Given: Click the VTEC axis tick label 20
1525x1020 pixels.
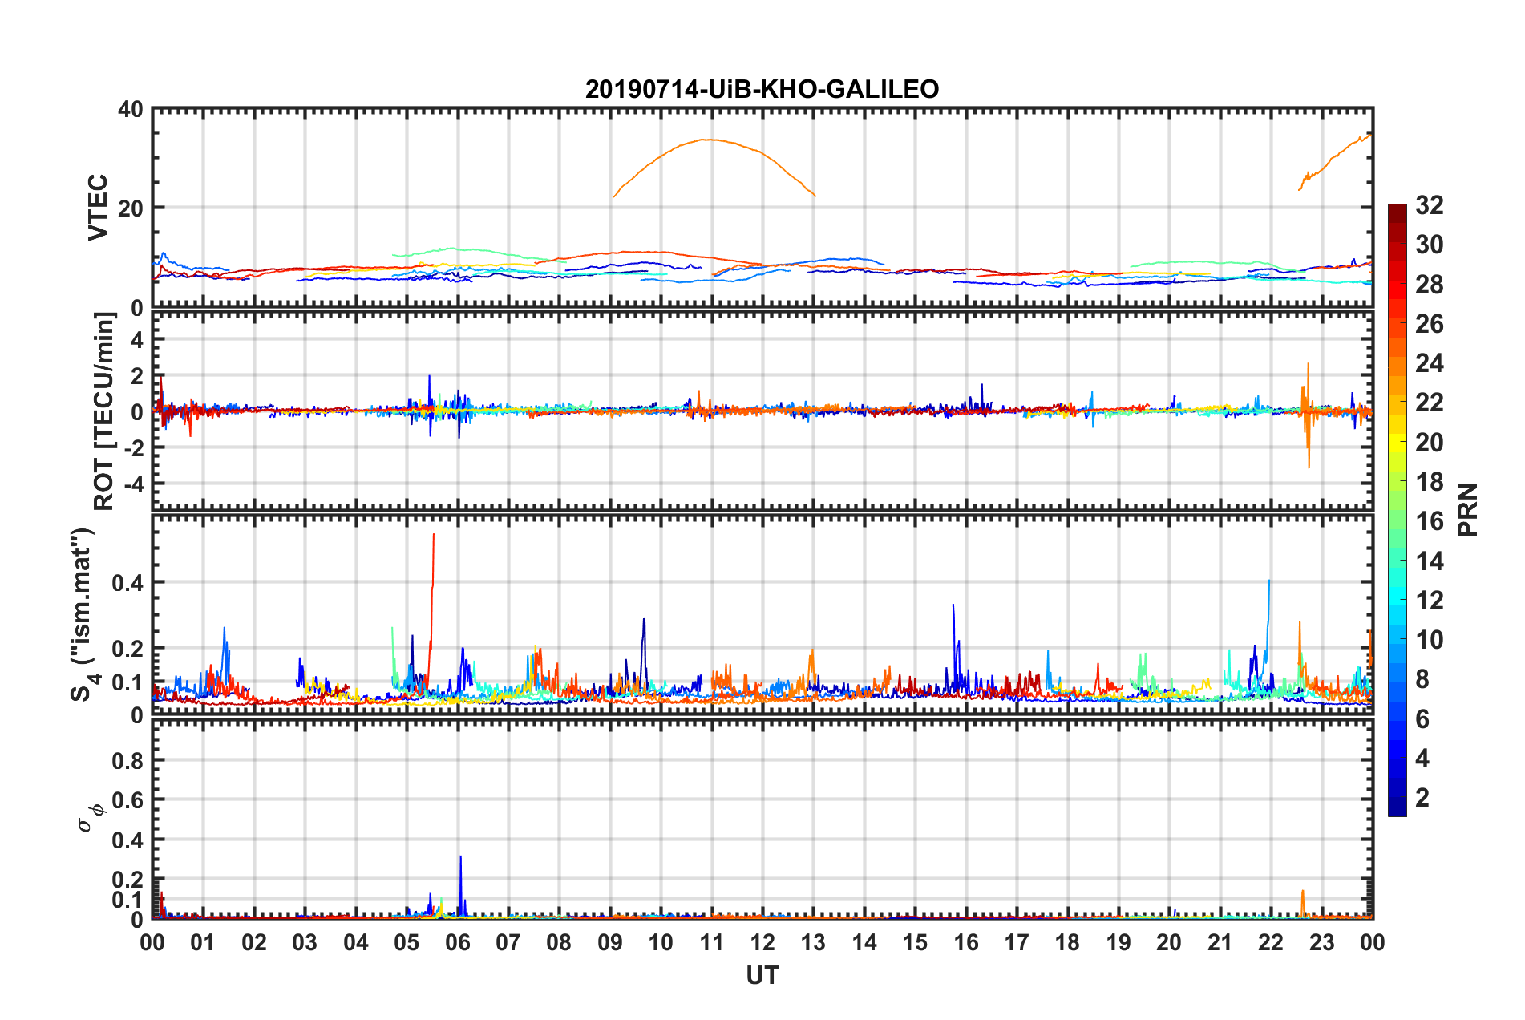Looking at the screenshot, I should [130, 208].
